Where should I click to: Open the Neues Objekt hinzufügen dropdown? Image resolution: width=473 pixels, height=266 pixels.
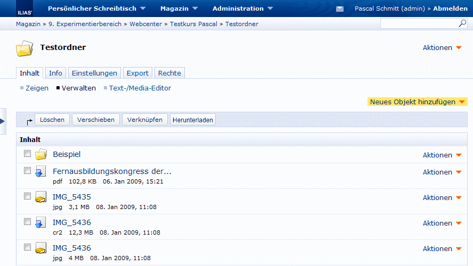(418, 102)
